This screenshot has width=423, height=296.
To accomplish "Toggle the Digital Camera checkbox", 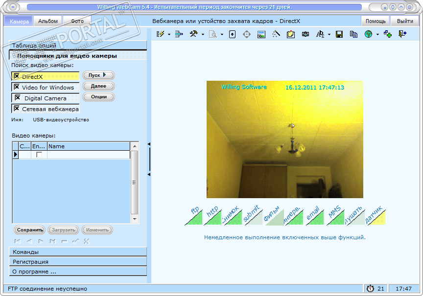I will tap(18, 98).
